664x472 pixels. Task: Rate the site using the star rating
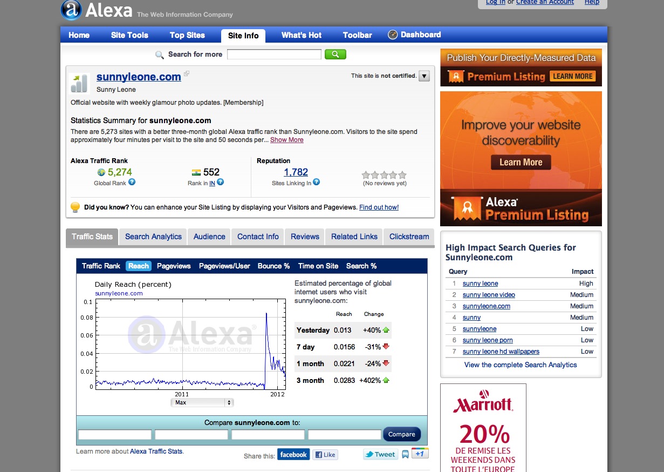pos(384,175)
